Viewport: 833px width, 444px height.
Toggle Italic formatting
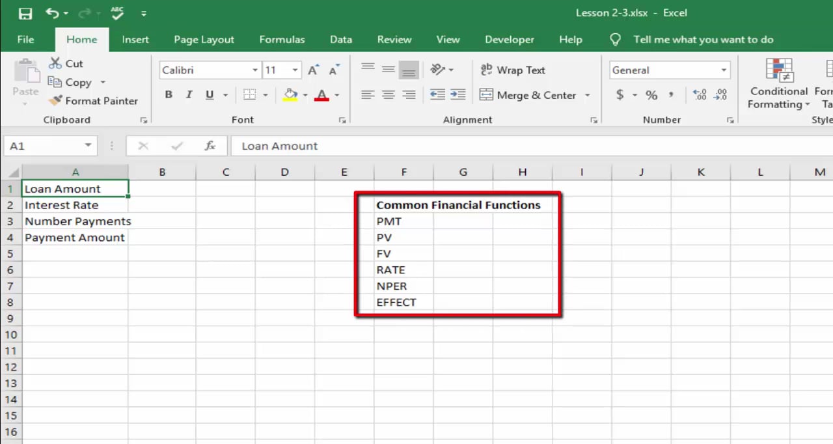pyautogui.click(x=189, y=95)
